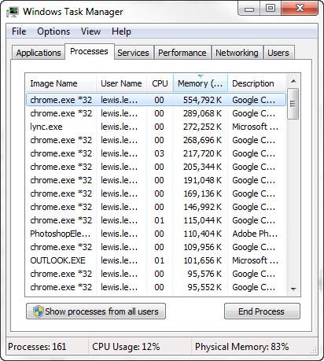Maximize the Task Manager window

coord(271,9)
